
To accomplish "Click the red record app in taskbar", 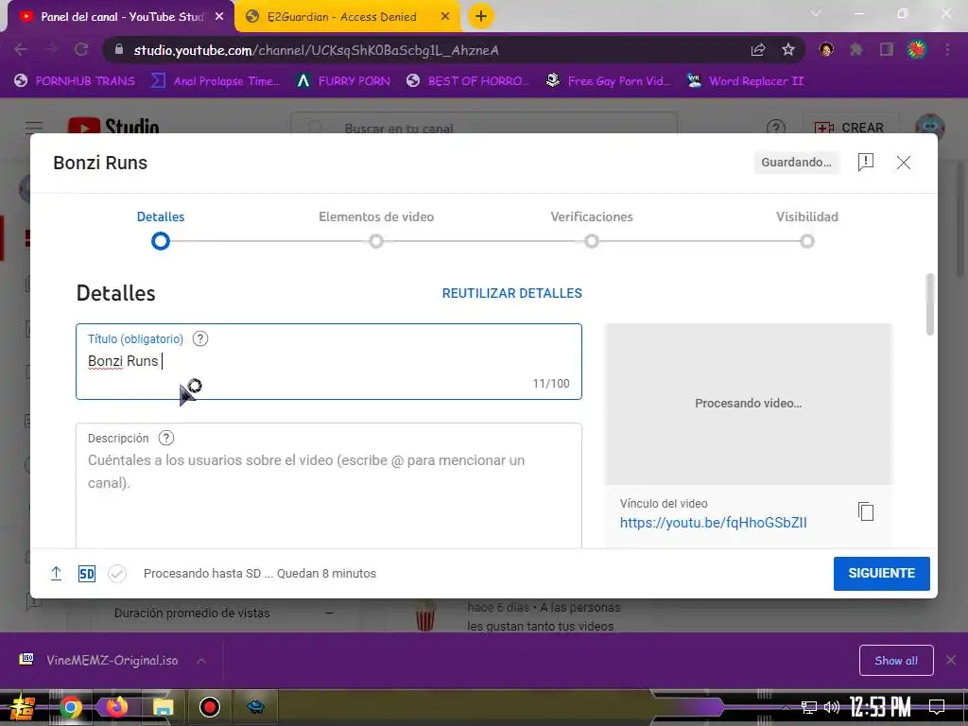I will [209, 707].
